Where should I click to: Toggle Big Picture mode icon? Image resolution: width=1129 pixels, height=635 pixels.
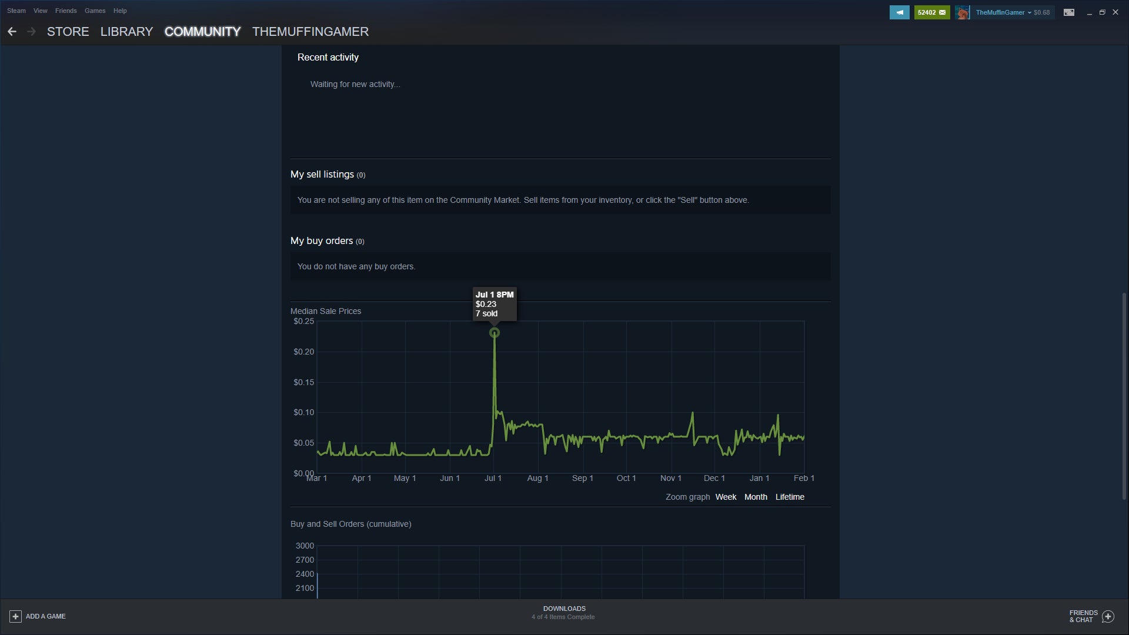coord(1068,12)
